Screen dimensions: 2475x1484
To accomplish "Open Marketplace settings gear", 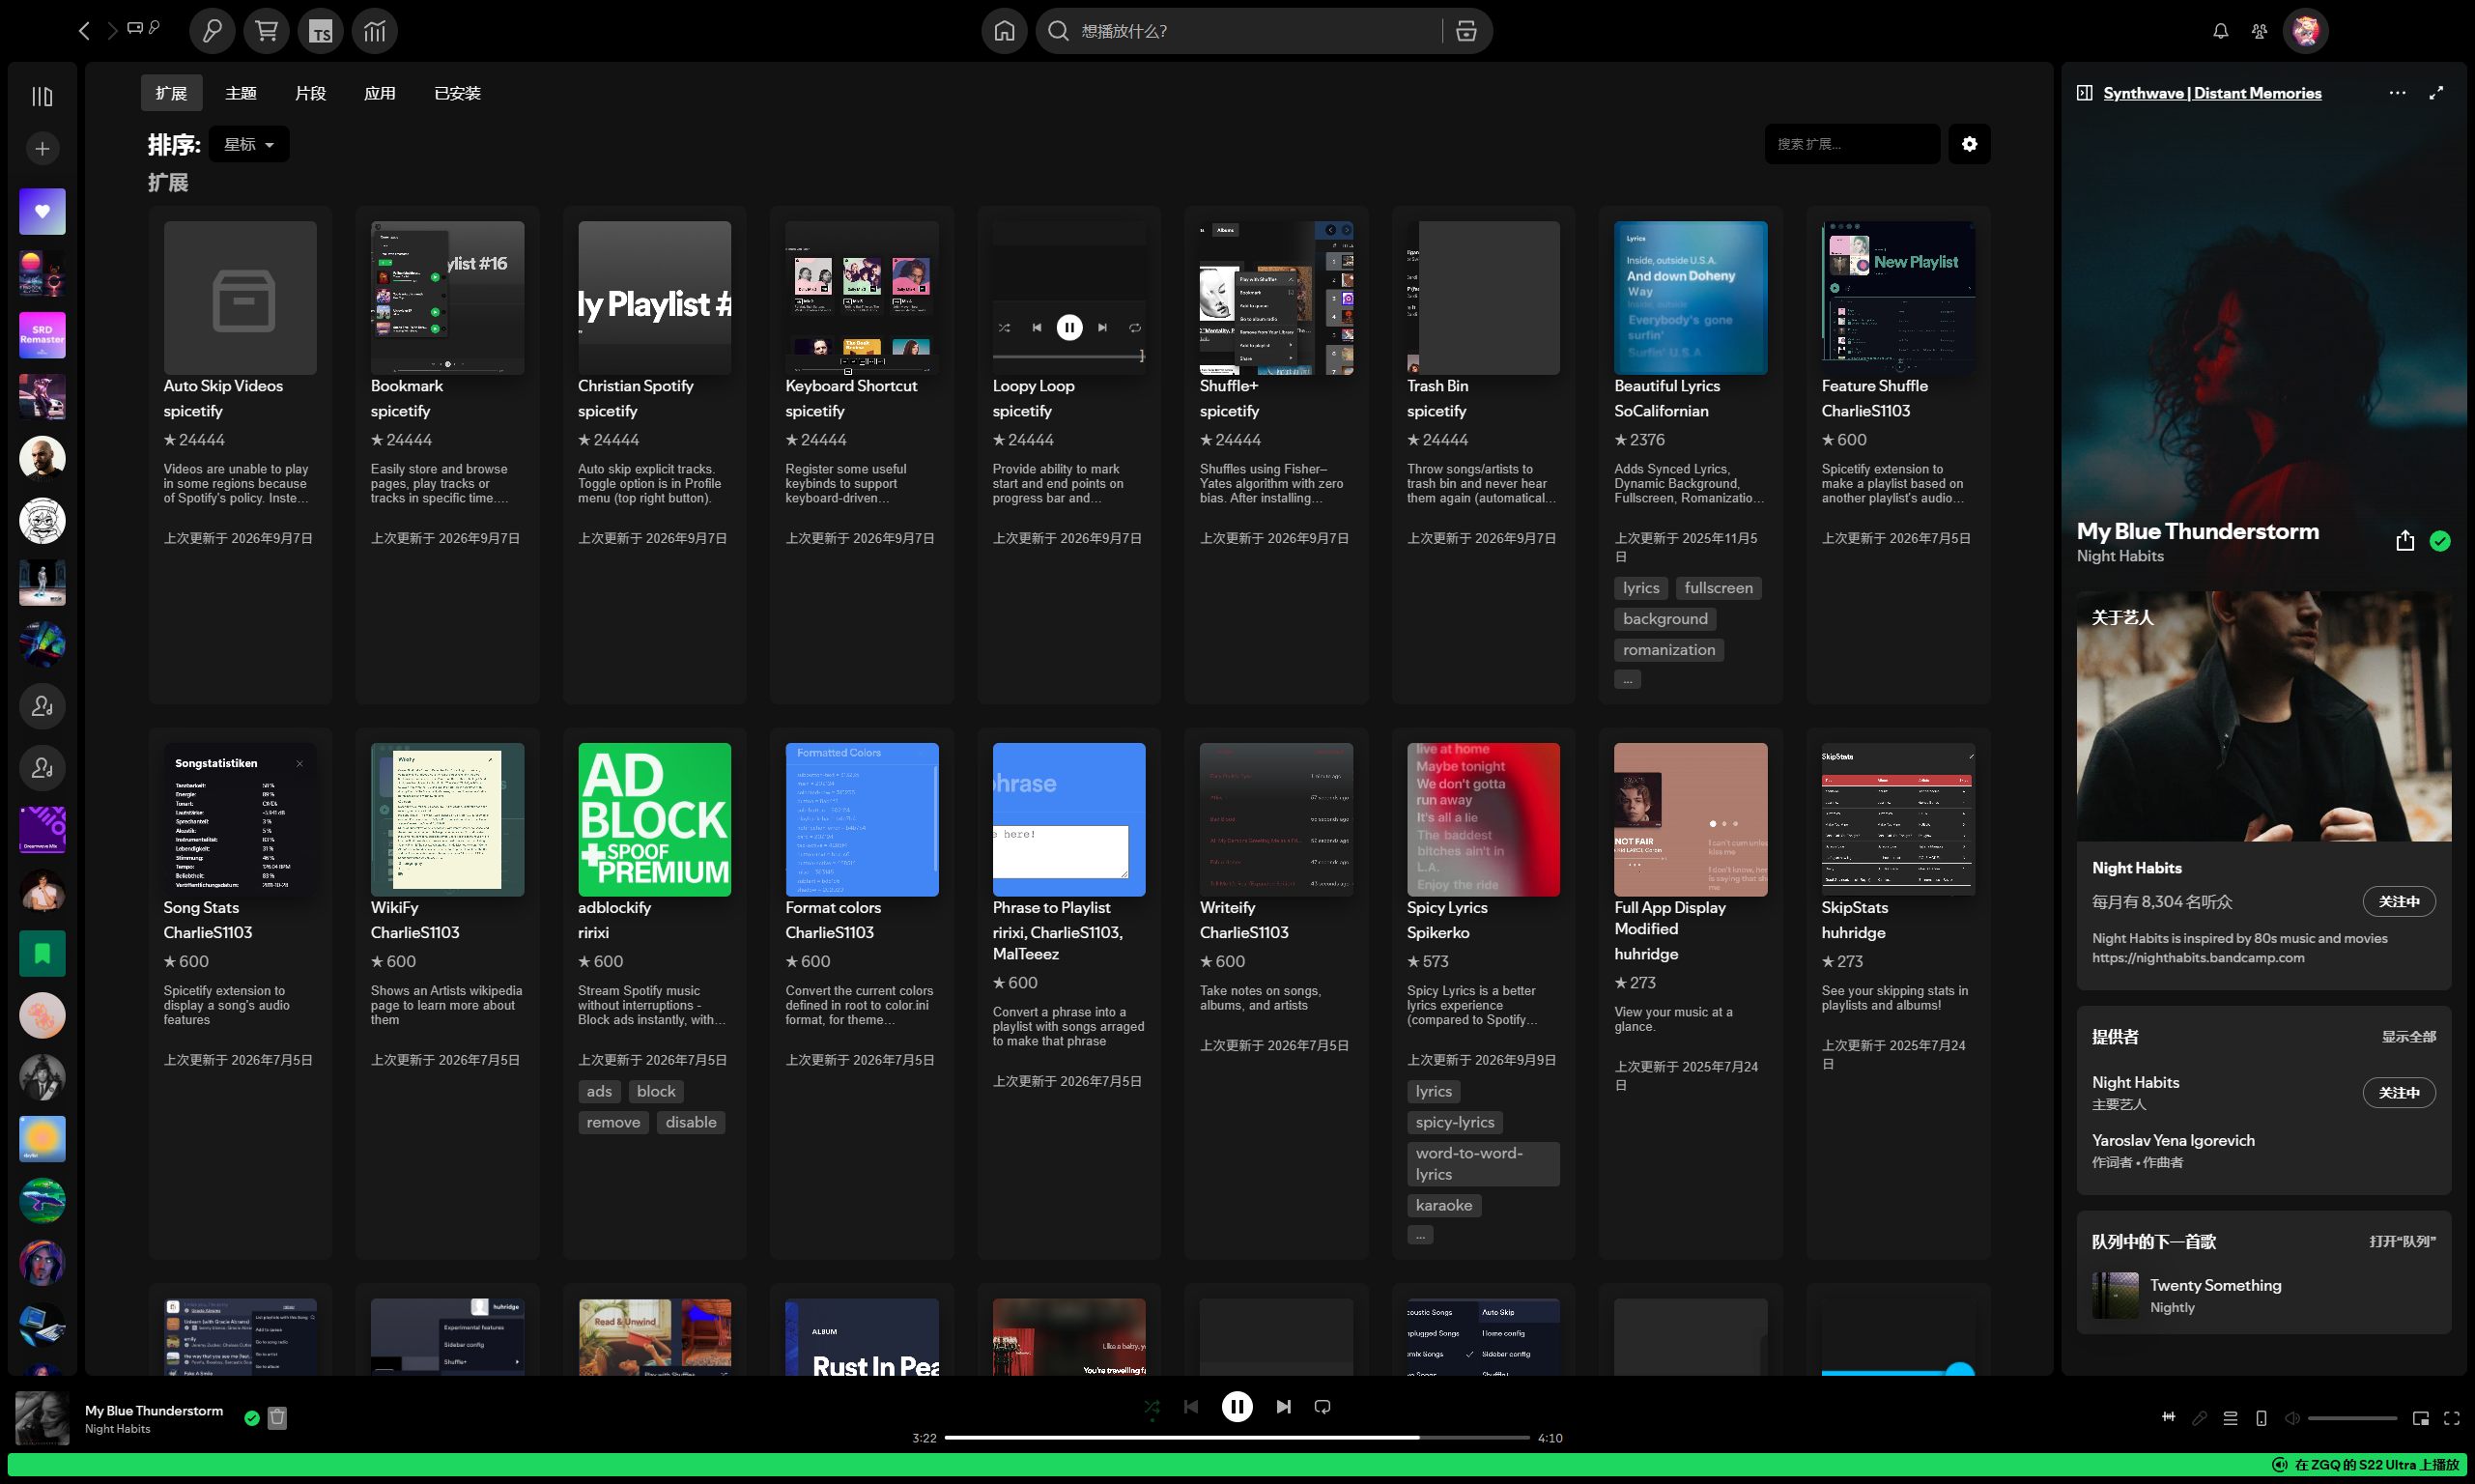I will (x=1969, y=144).
